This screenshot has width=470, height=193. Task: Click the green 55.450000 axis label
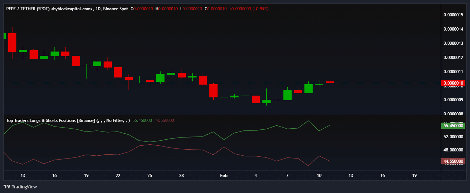point(453,125)
